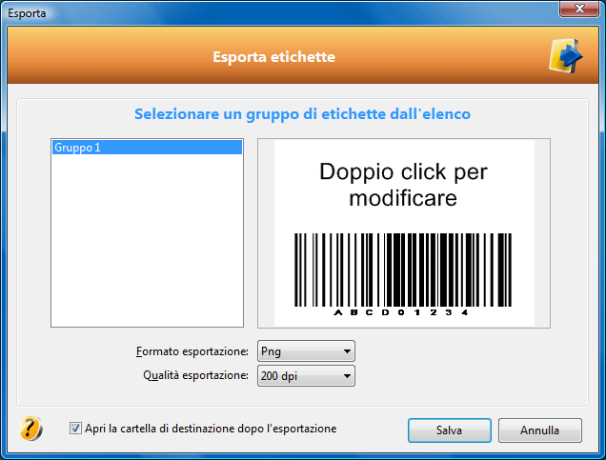Click the Salva button

point(450,430)
